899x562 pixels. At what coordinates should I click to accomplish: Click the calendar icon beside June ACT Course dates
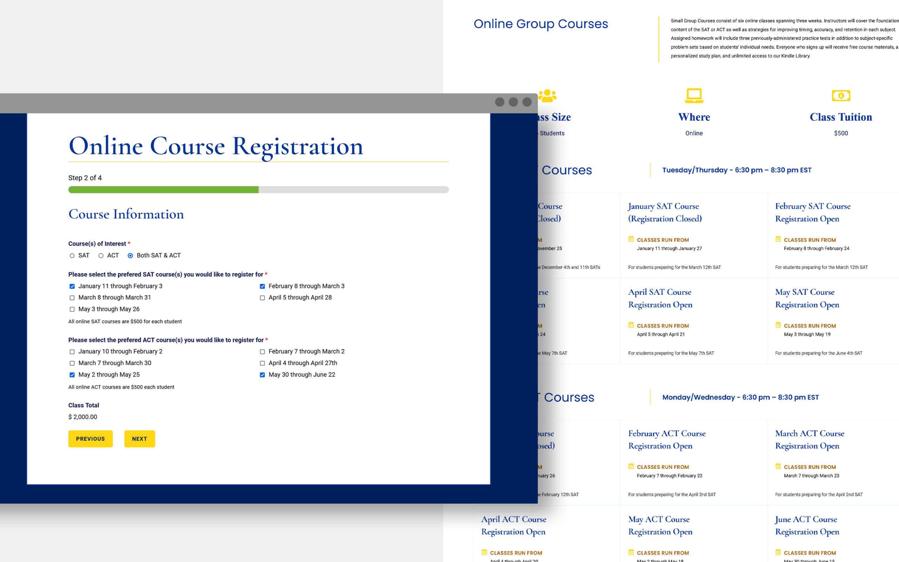pos(778,553)
